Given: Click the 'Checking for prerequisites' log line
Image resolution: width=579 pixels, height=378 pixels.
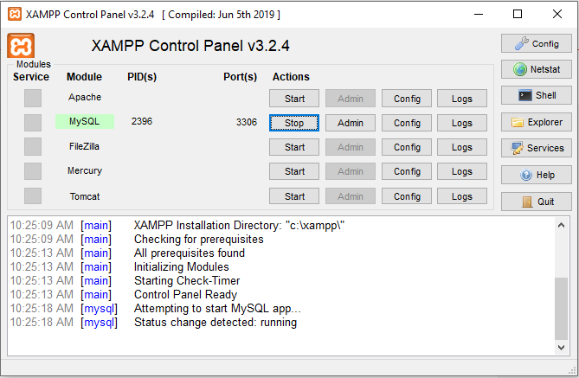Looking at the screenshot, I should click(199, 240).
